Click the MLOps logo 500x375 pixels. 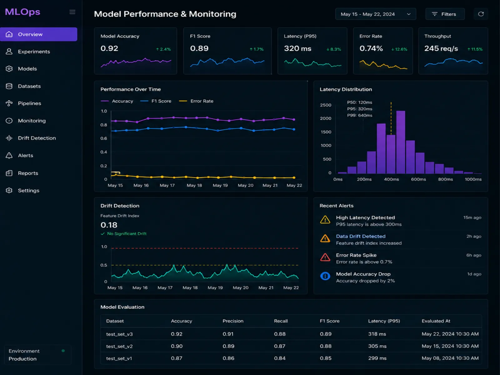(22, 12)
